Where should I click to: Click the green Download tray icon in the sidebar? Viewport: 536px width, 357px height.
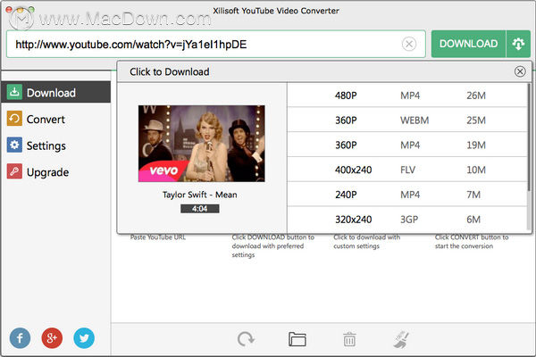[14, 92]
